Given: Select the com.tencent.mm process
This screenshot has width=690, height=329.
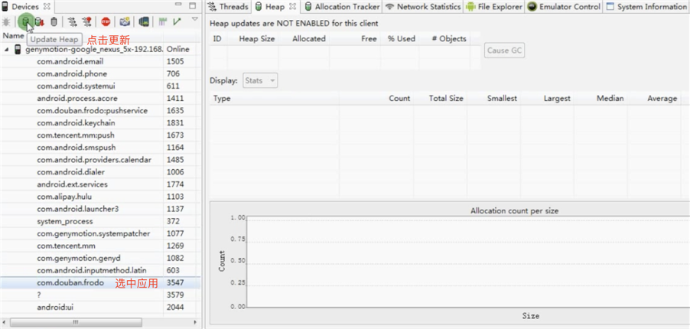Looking at the screenshot, I should click(x=100, y=246).
